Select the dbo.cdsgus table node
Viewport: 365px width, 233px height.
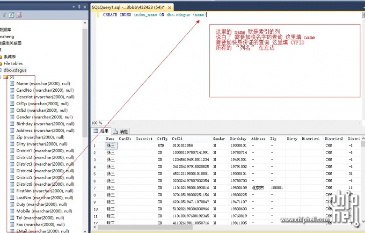15,70
